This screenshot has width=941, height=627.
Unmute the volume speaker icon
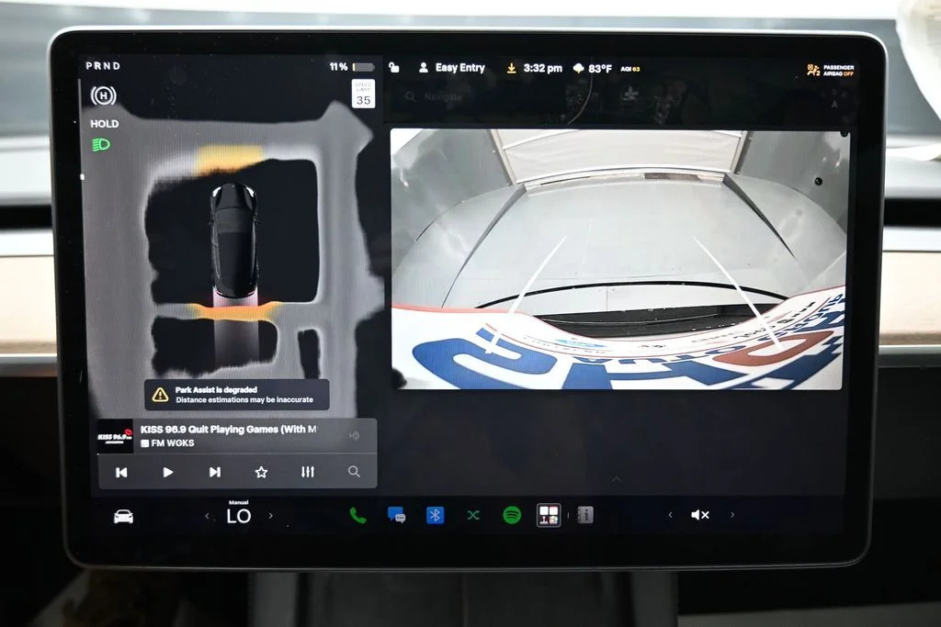[x=699, y=515]
